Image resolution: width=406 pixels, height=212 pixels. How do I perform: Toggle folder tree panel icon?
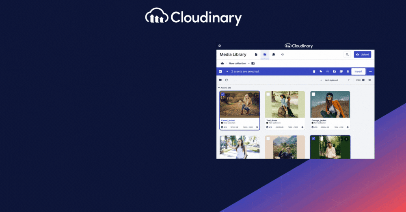pyautogui.click(x=220, y=80)
